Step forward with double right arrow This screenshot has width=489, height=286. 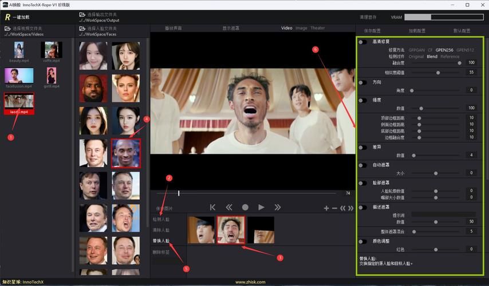[278, 207]
